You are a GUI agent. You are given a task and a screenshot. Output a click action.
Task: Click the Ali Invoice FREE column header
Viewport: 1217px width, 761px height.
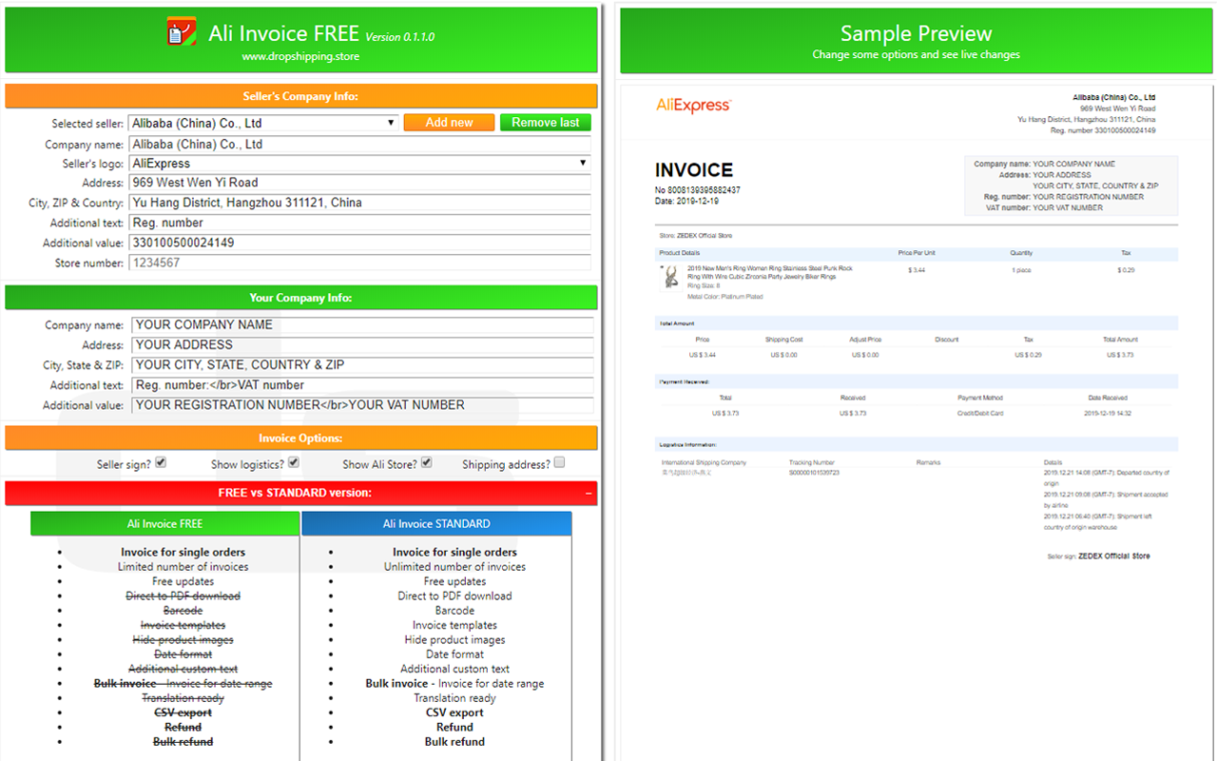click(165, 524)
